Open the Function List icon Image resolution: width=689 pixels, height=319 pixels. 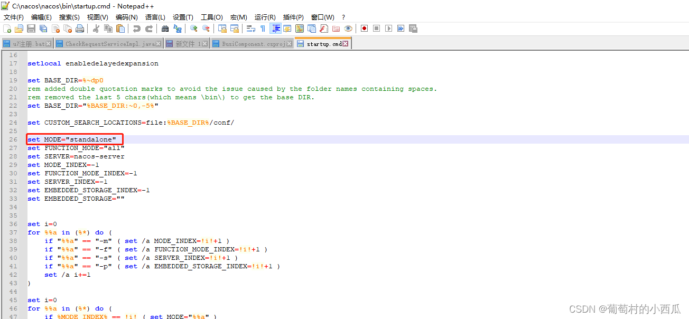323,29
